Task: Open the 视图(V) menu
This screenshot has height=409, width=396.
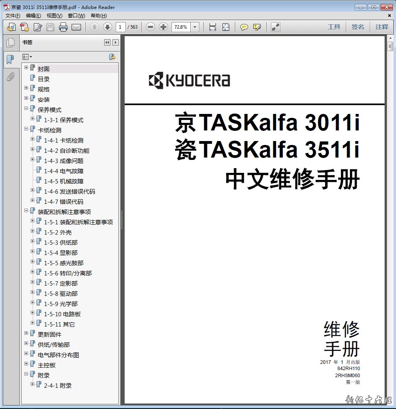Action: pos(54,16)
